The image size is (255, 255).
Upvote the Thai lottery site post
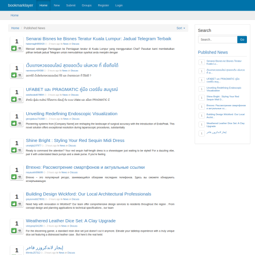pos(14,75)
